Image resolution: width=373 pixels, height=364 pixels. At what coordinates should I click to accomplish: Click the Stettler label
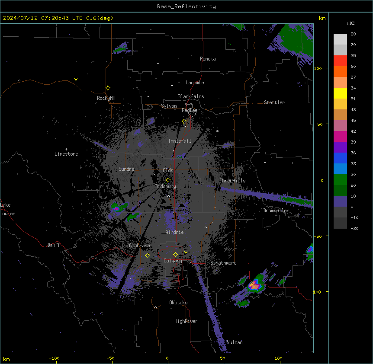pos(274,102)
